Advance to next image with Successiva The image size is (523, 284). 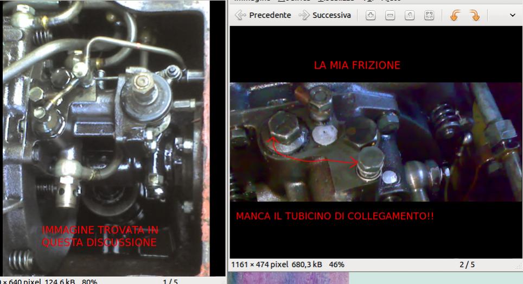[325, 15]
